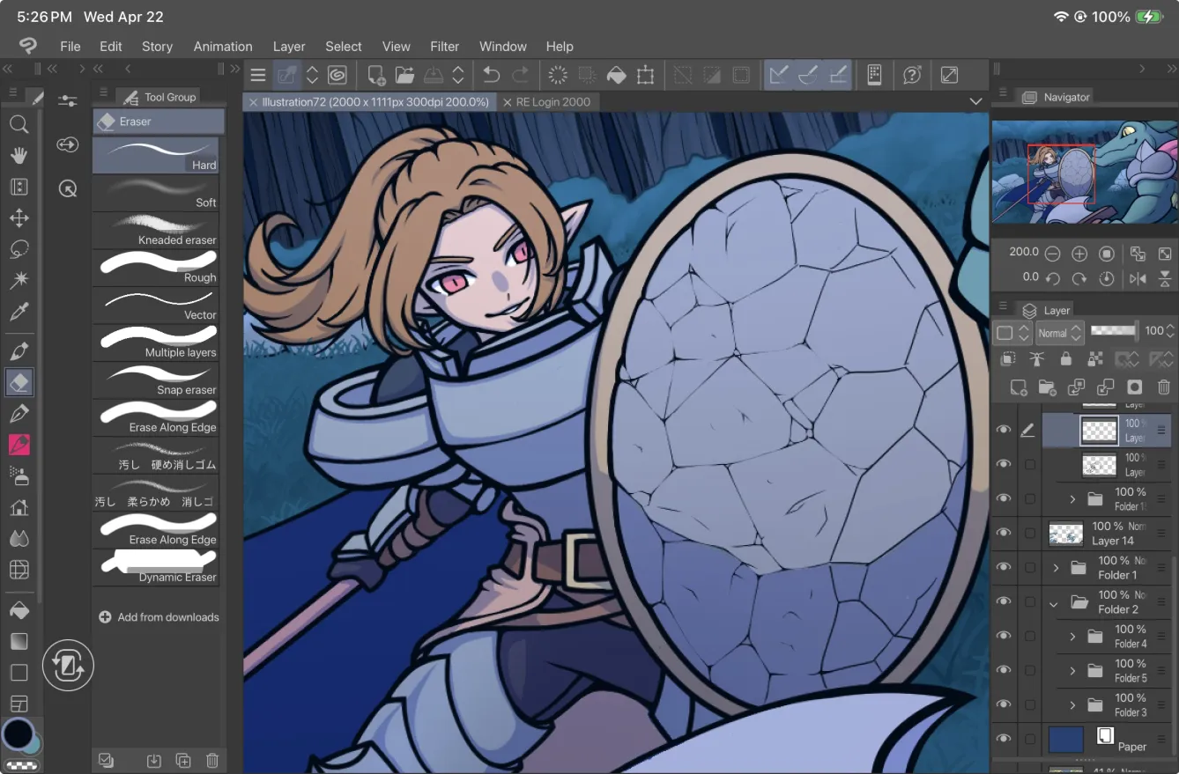Screen dimensions: 1179x774
Task: Choose the Snap eraser sub tool
Action: pos(156,380)
